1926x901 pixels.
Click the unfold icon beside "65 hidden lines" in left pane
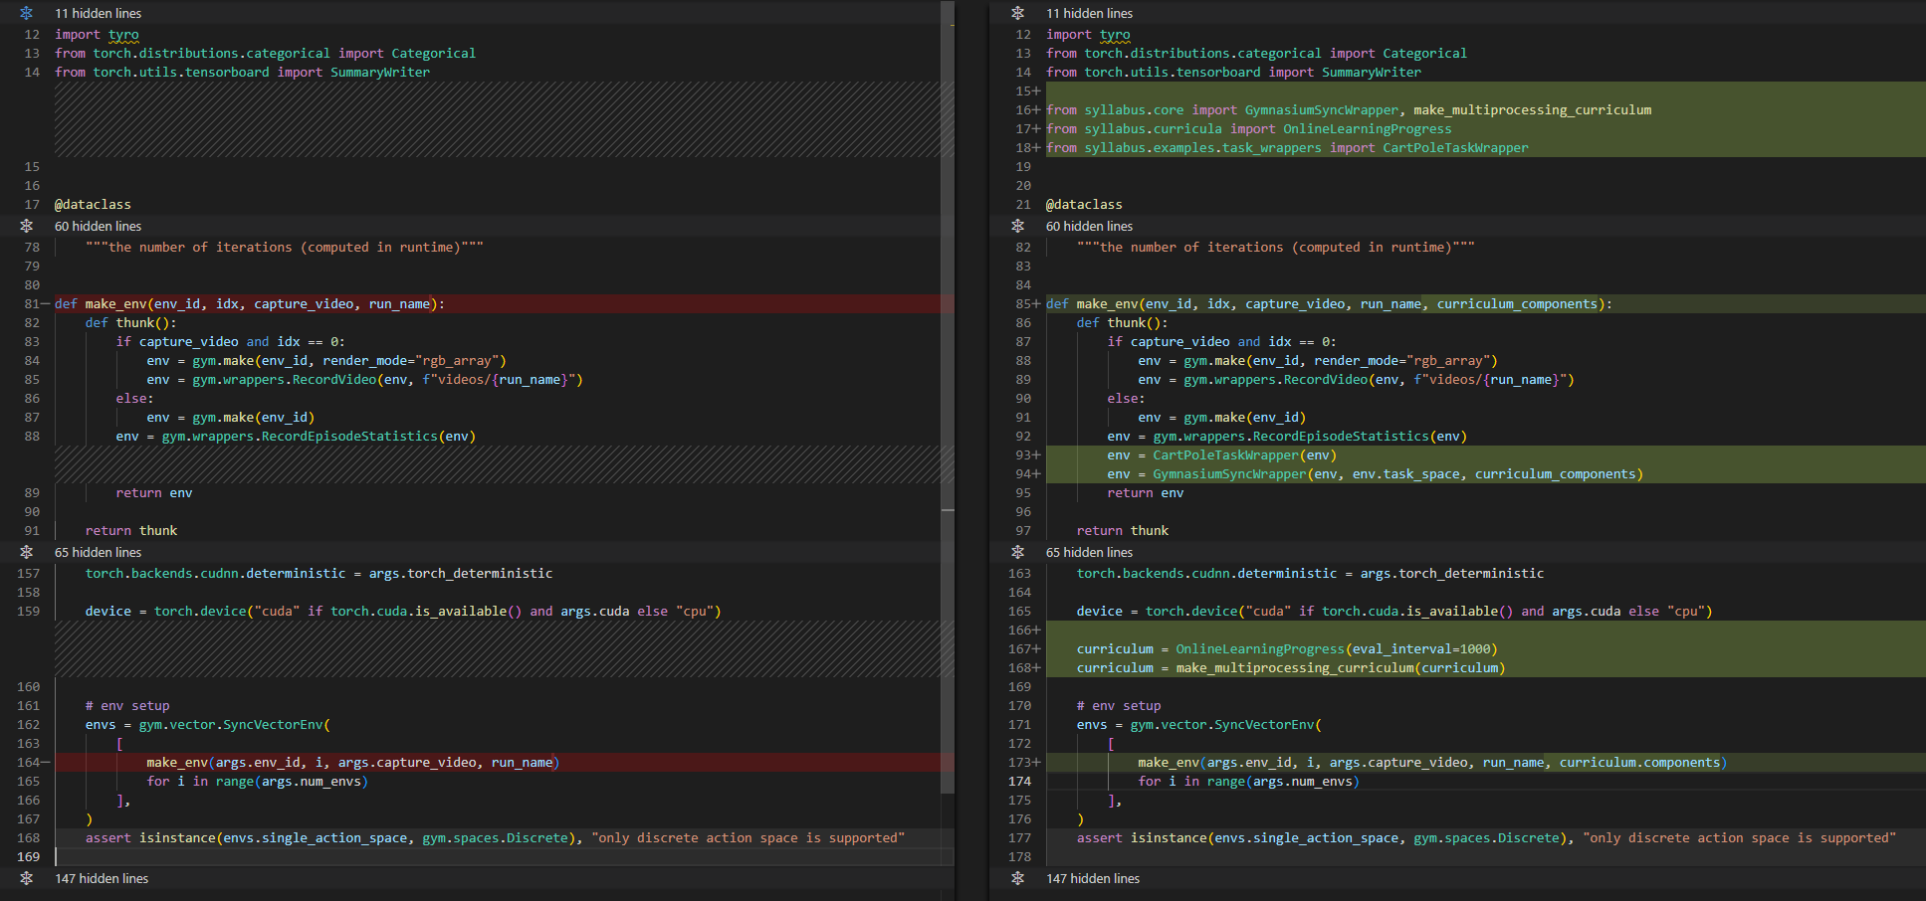click(27, 552)
